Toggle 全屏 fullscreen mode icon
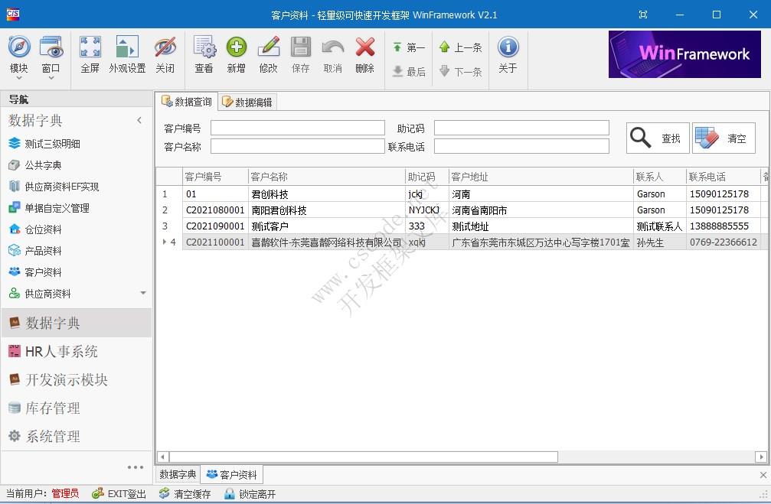The height and width of the screenshot is (504, 771). coord(90,54)
